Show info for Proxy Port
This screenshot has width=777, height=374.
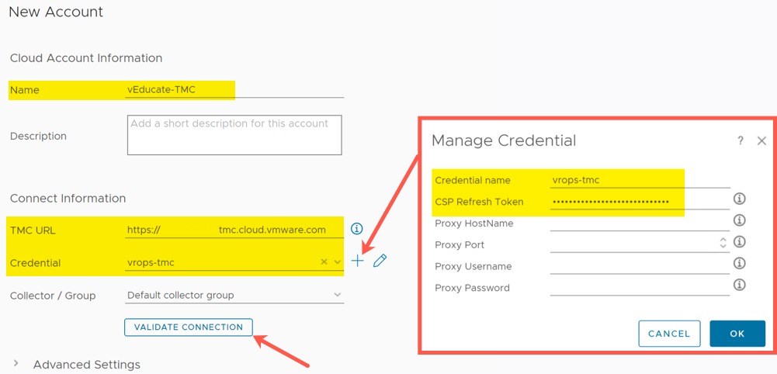point(739,242)
